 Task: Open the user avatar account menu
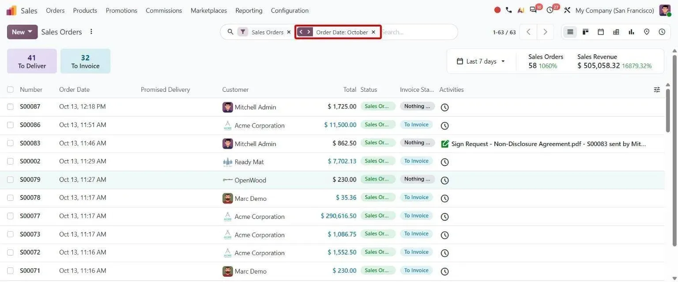pos(665,10)
